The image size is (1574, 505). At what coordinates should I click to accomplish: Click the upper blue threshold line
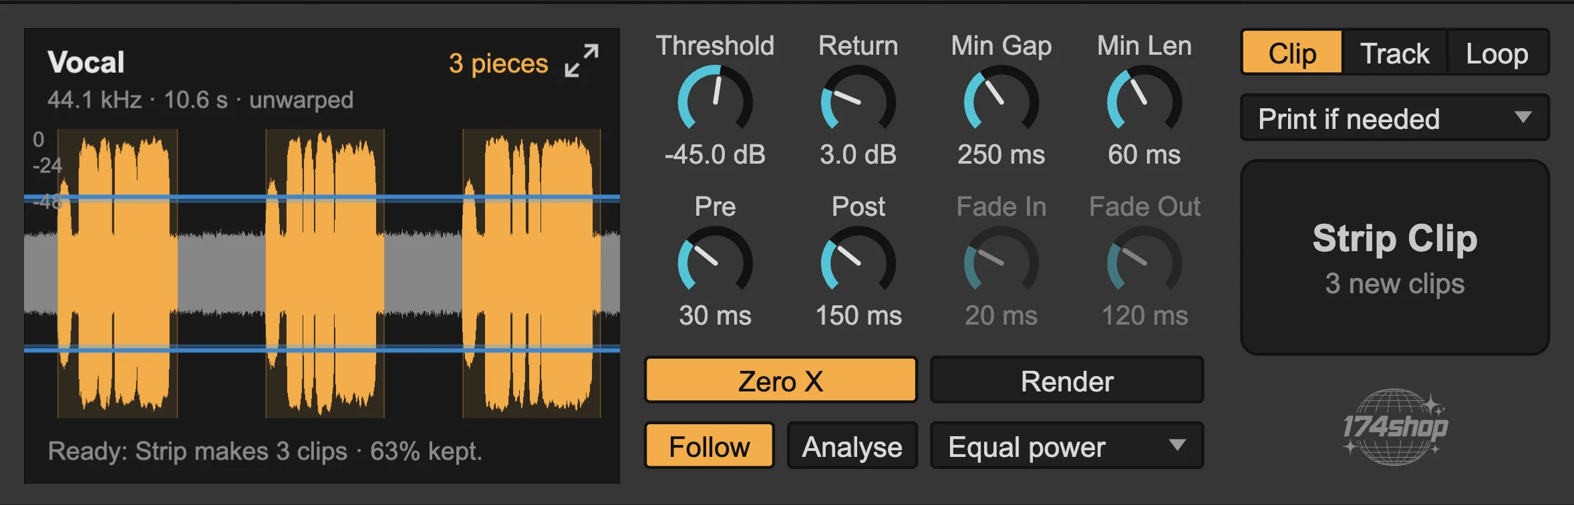322,198
